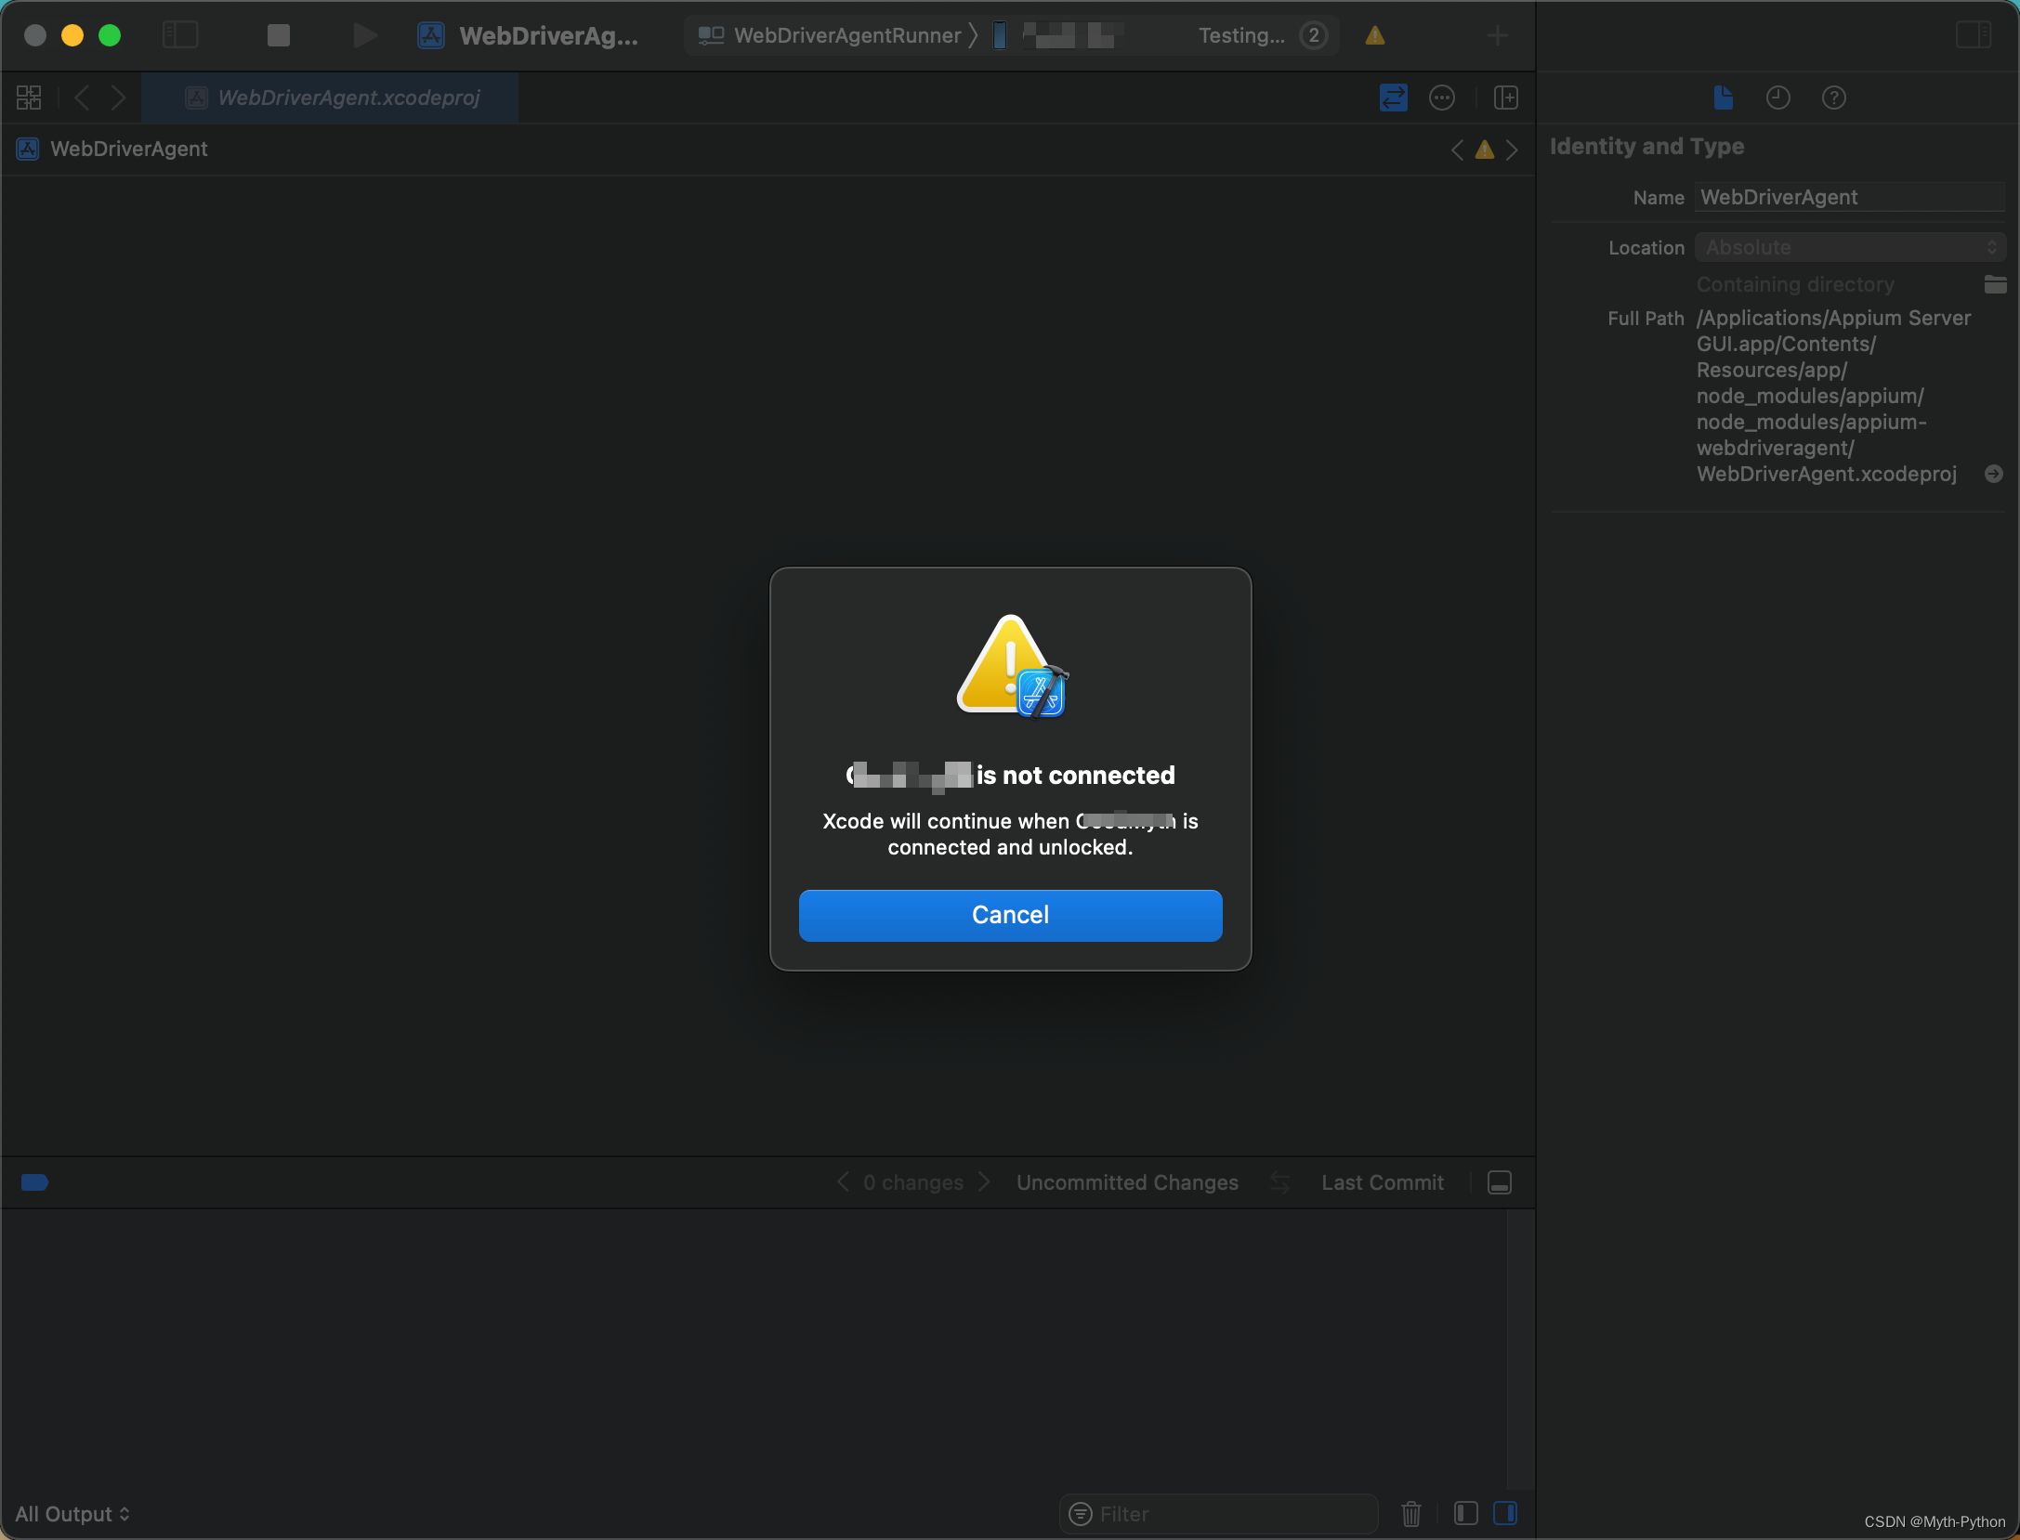2020x1540 pixels.
Task: Open the related items grid icon
Action: 29,98
